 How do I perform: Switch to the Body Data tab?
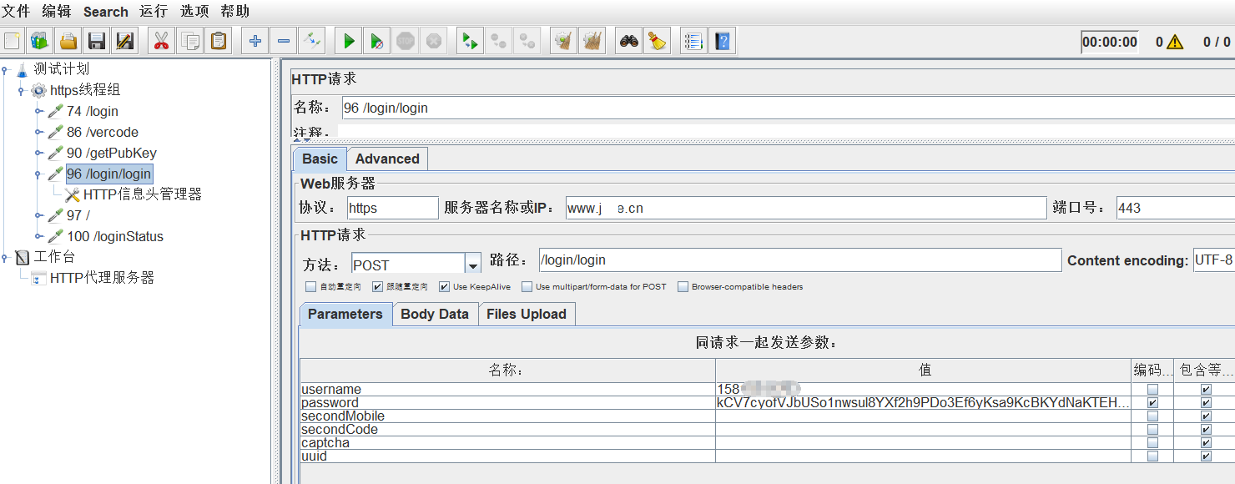[x=435, y=315]
